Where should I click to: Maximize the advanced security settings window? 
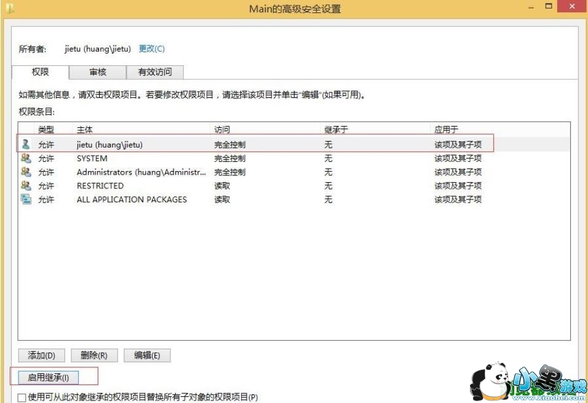coord(549,7)
